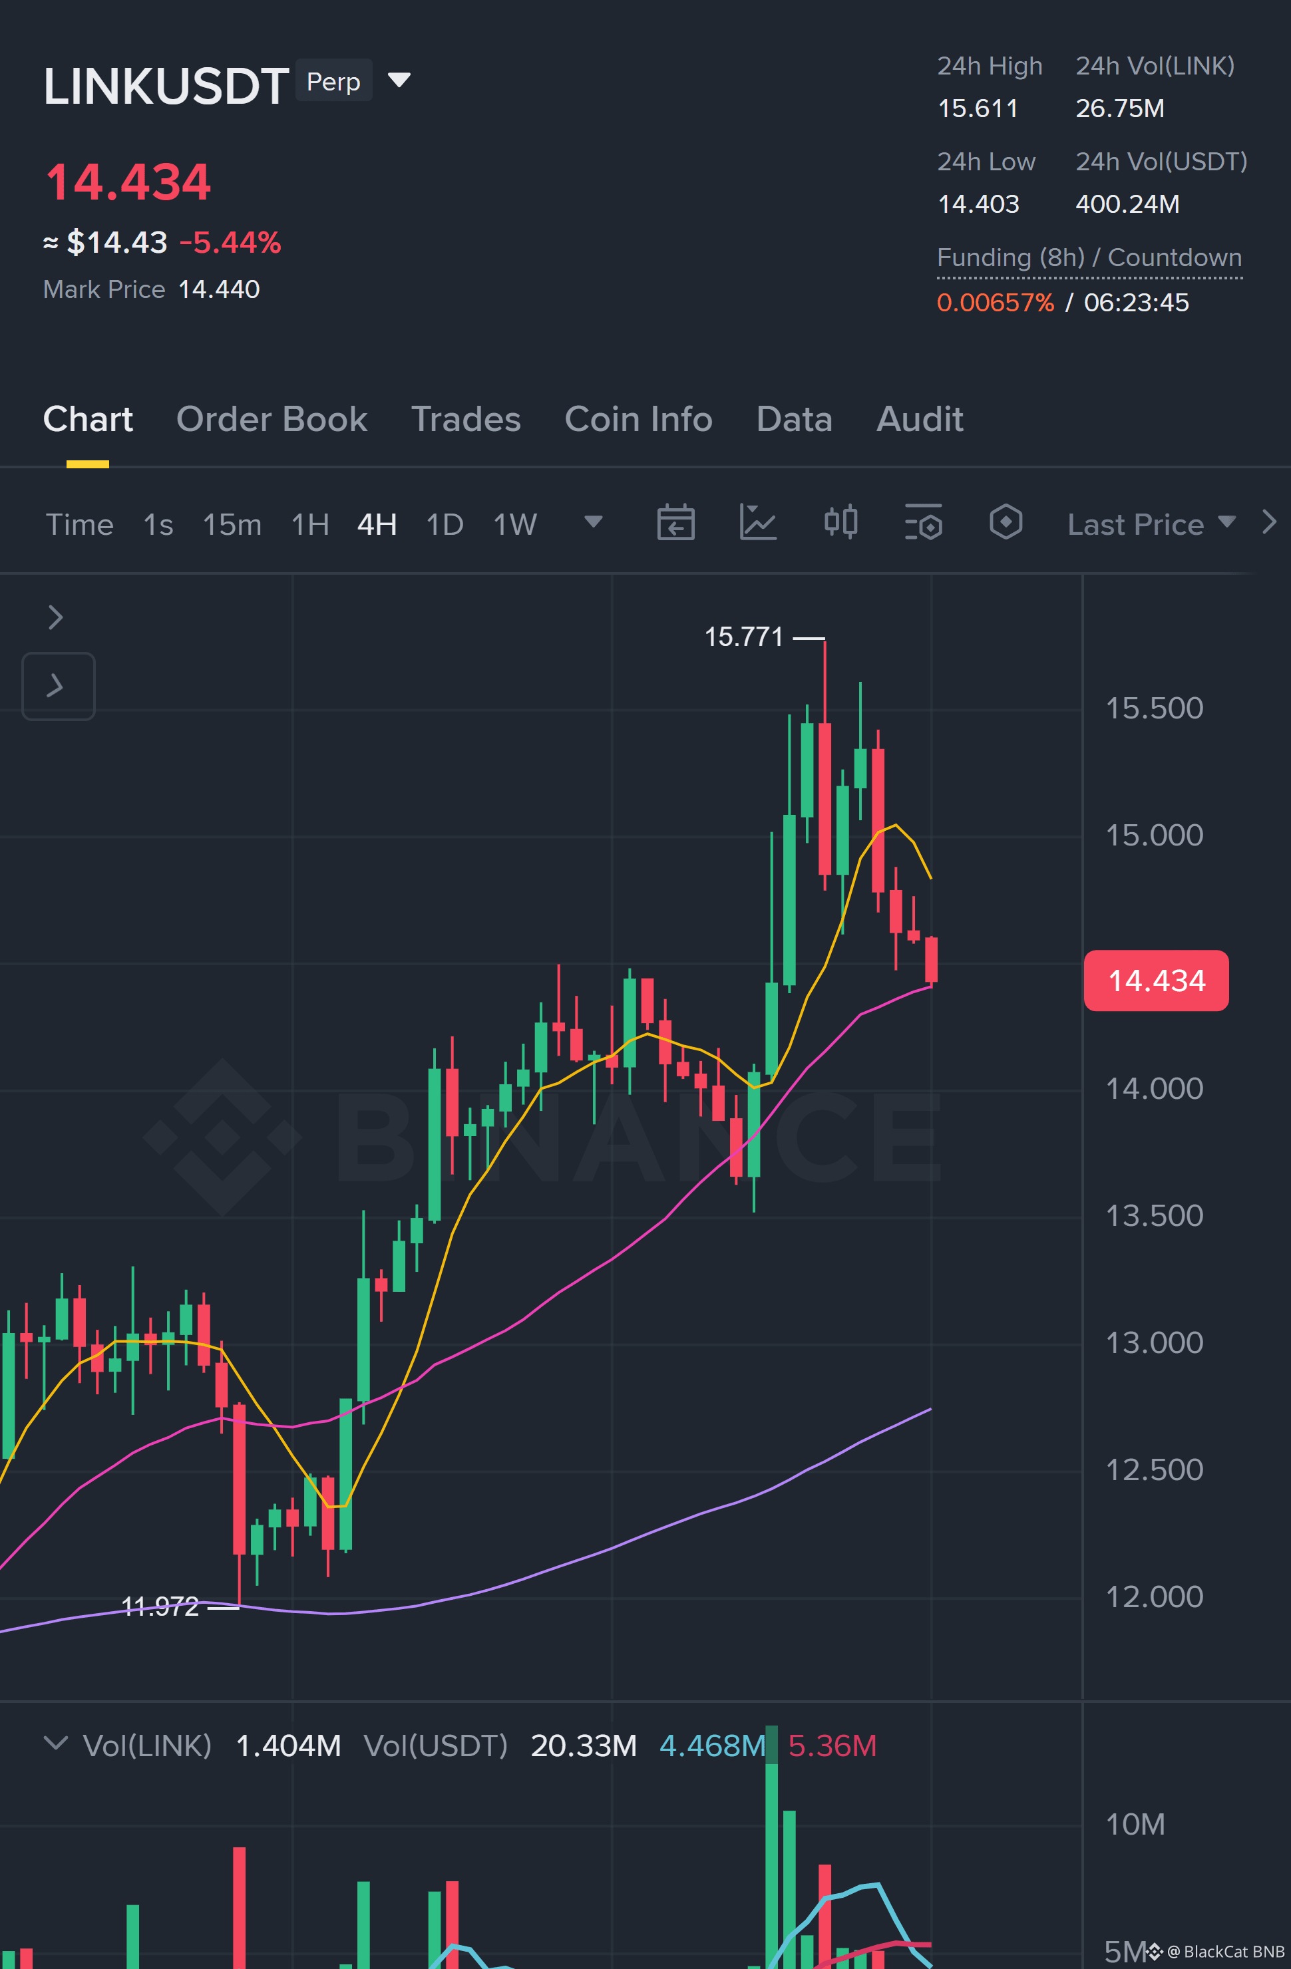Click the small chevron above drawing tools
Image resolution: width=1291 pixels, height=1969 pixels.
pyautogui.click(x=55, y=617)
